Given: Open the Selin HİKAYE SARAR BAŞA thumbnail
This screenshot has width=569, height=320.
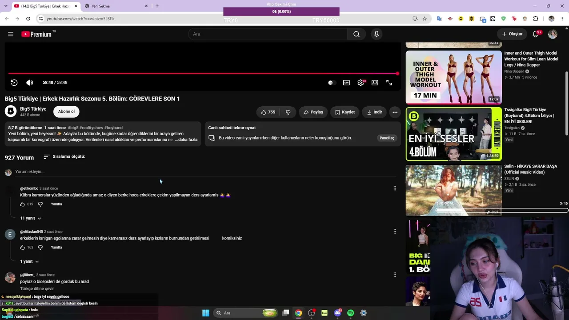Looking at the screenshot, I should (x=454, y=190).
